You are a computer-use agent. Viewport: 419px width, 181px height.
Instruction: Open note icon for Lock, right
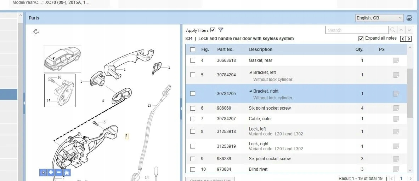click(x=396, y=146)
